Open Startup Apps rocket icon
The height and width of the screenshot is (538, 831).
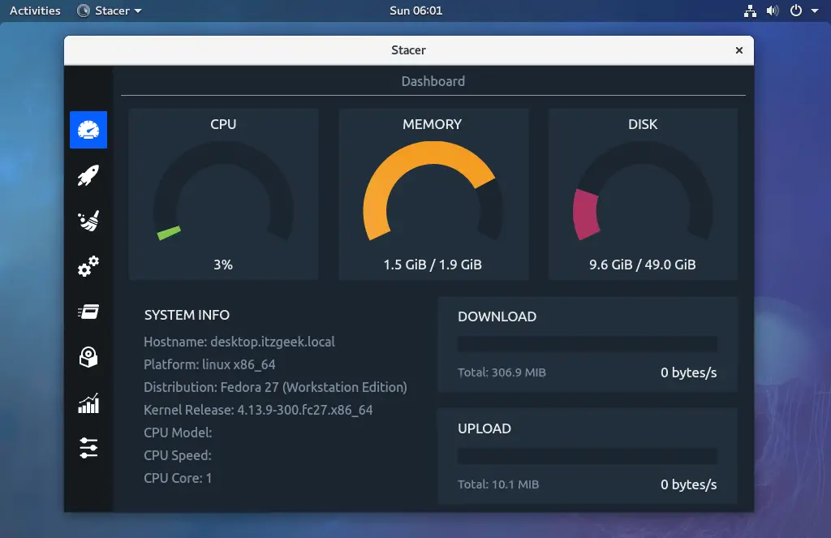click(x=88, y=175)
